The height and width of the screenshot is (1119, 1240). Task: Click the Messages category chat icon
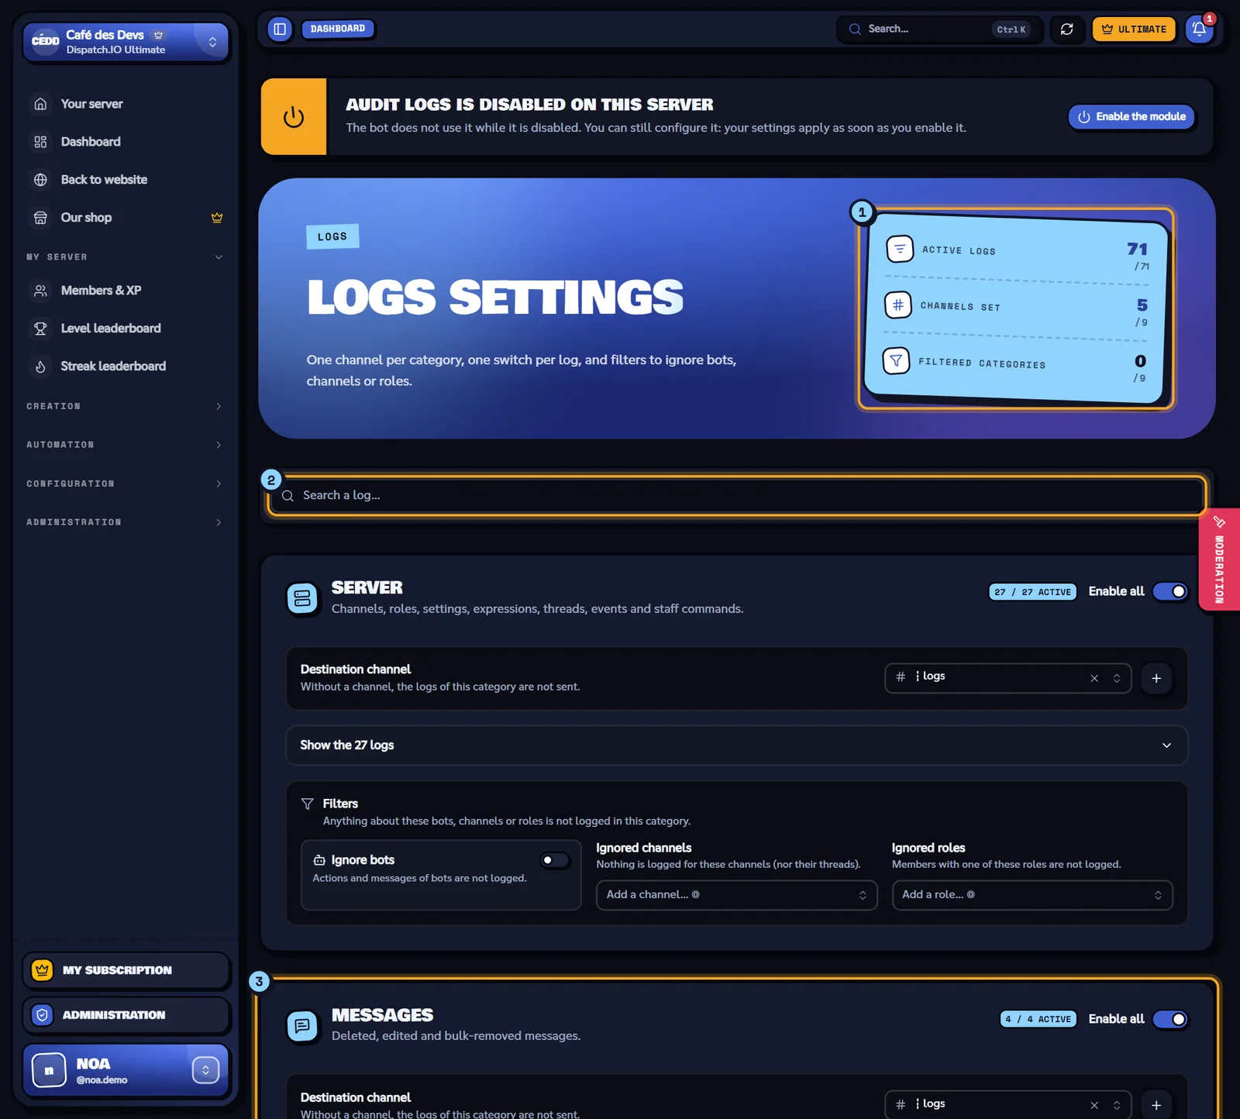click(x=302, y=1026)
